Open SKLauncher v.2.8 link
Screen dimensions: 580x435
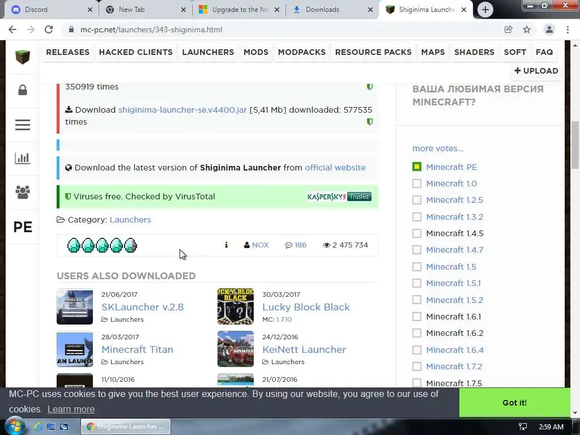tap(142, 307)
